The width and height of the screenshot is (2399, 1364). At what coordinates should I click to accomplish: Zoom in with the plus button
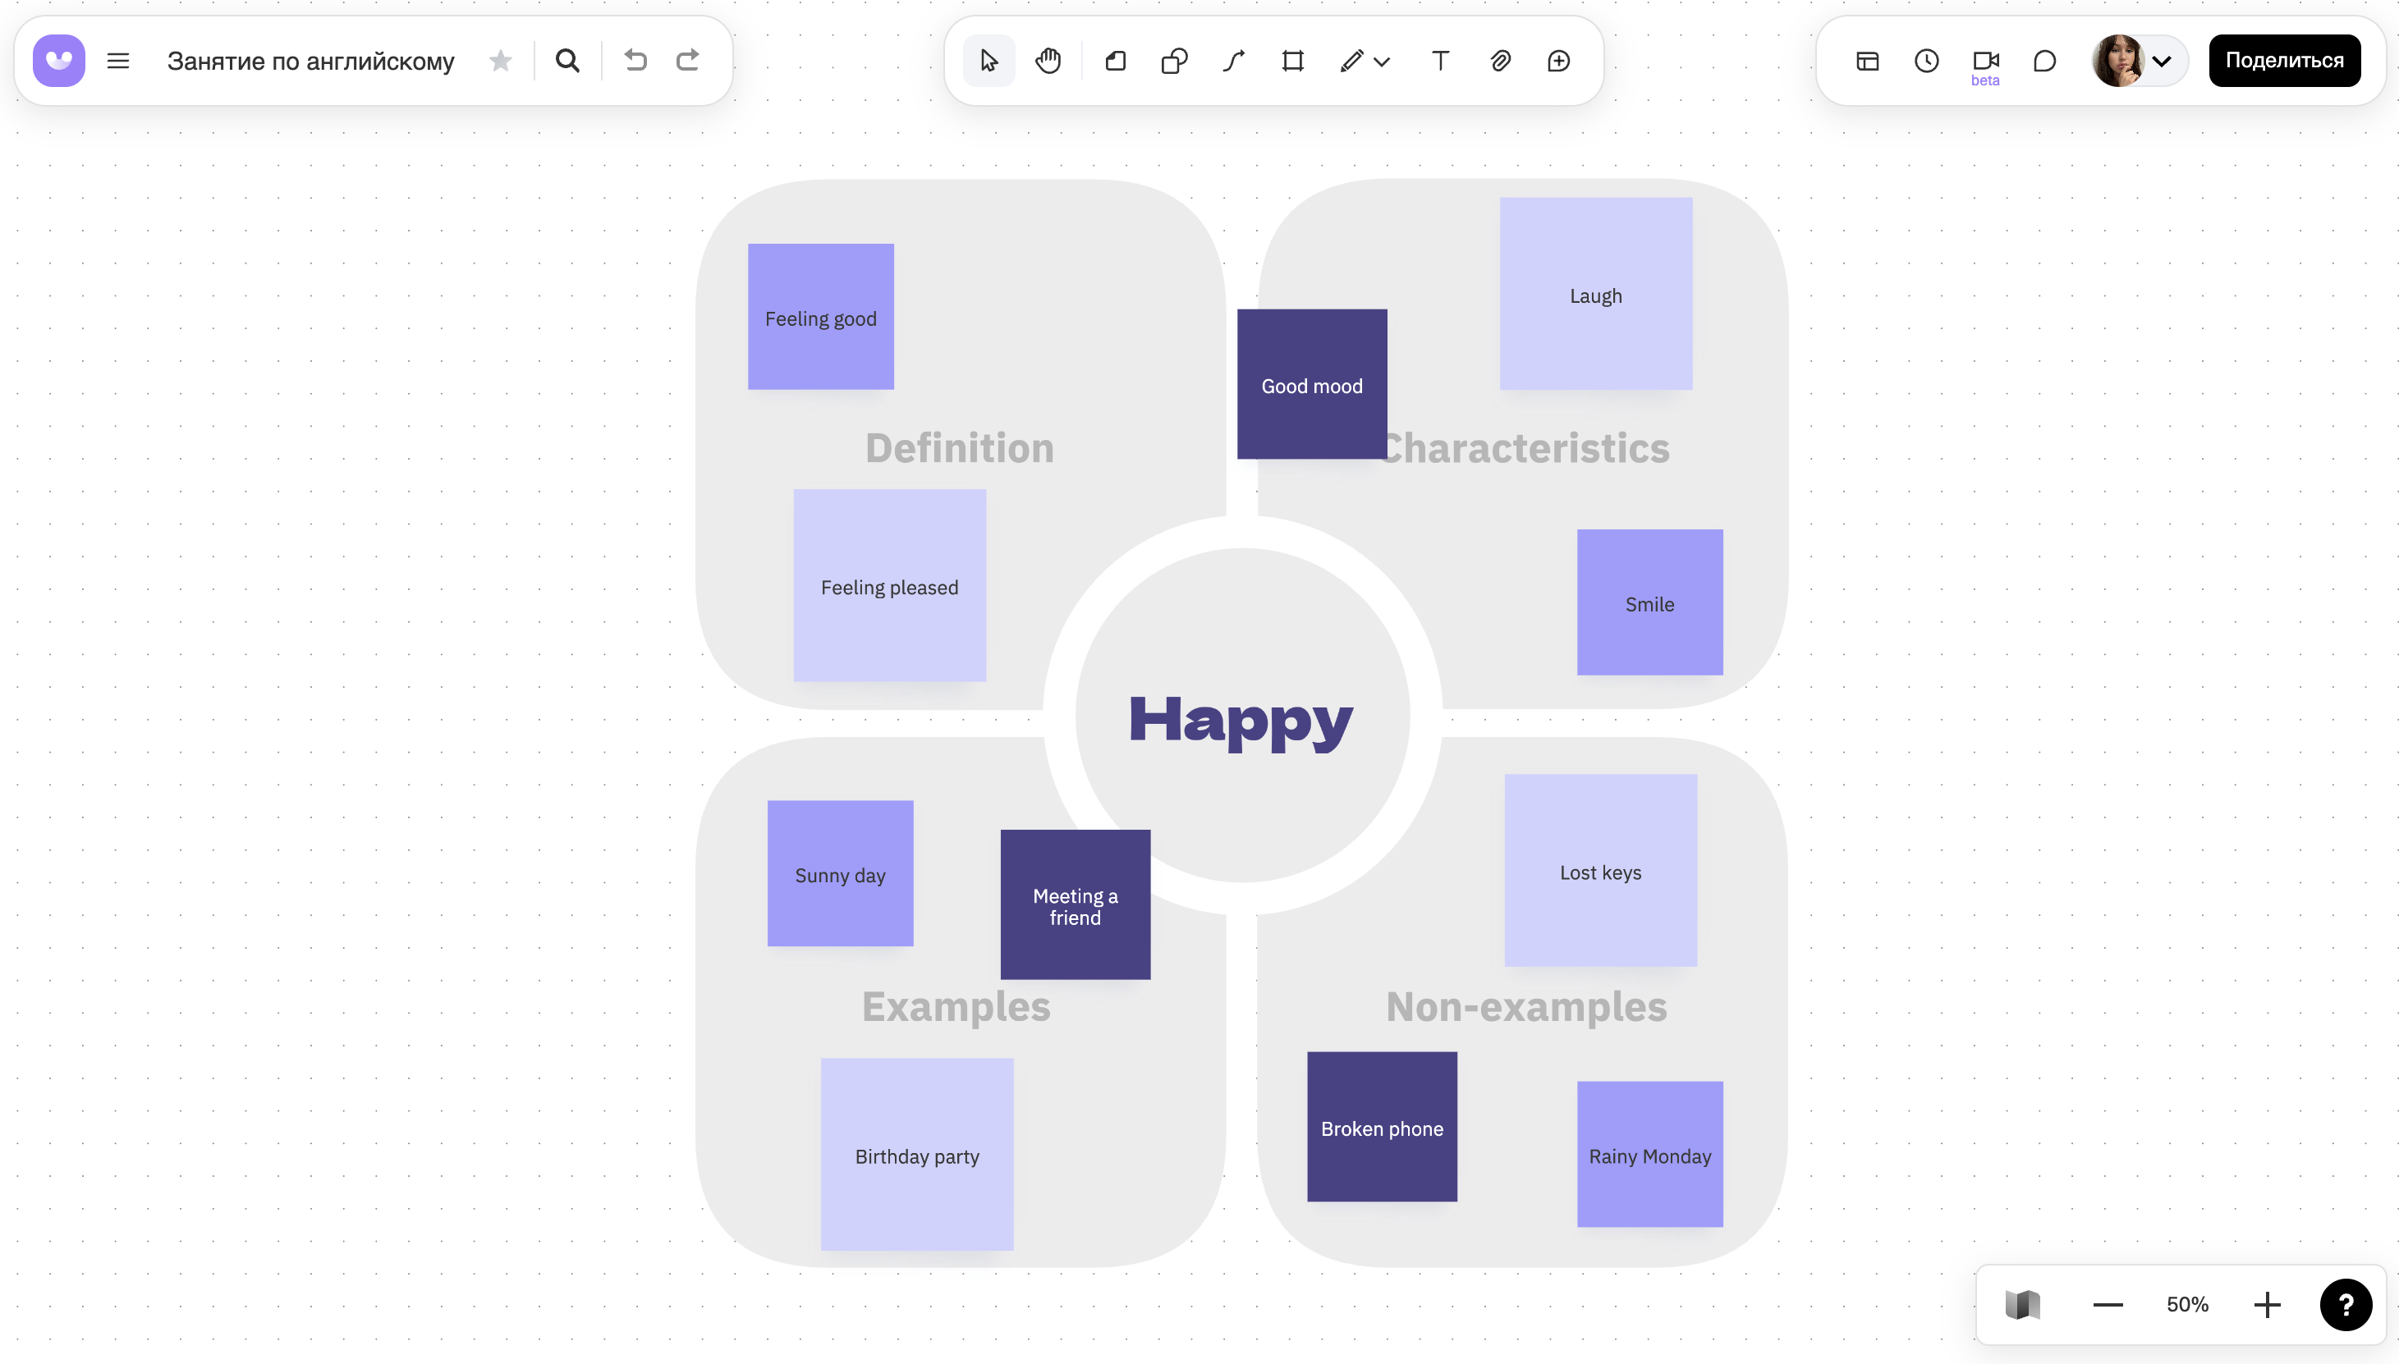(2267, 1304)
